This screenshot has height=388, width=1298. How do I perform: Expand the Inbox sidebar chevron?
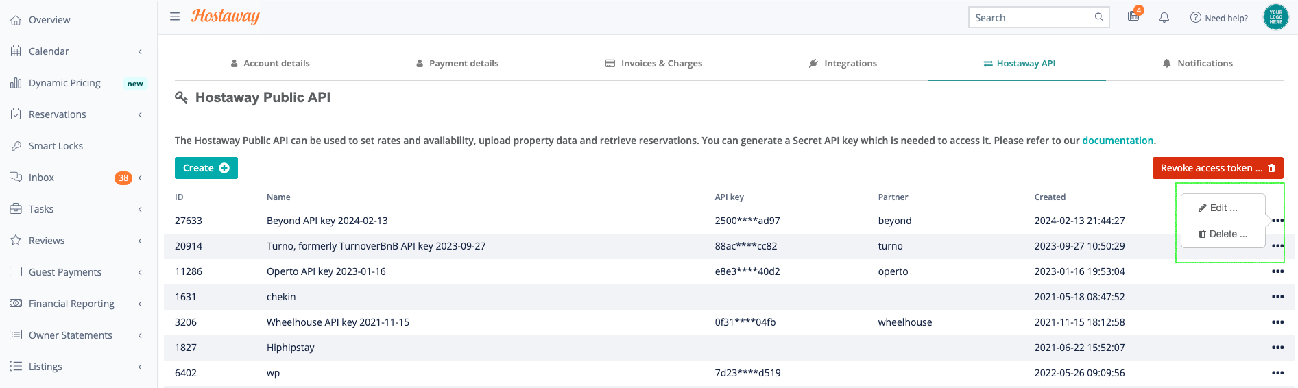point(140,178)
